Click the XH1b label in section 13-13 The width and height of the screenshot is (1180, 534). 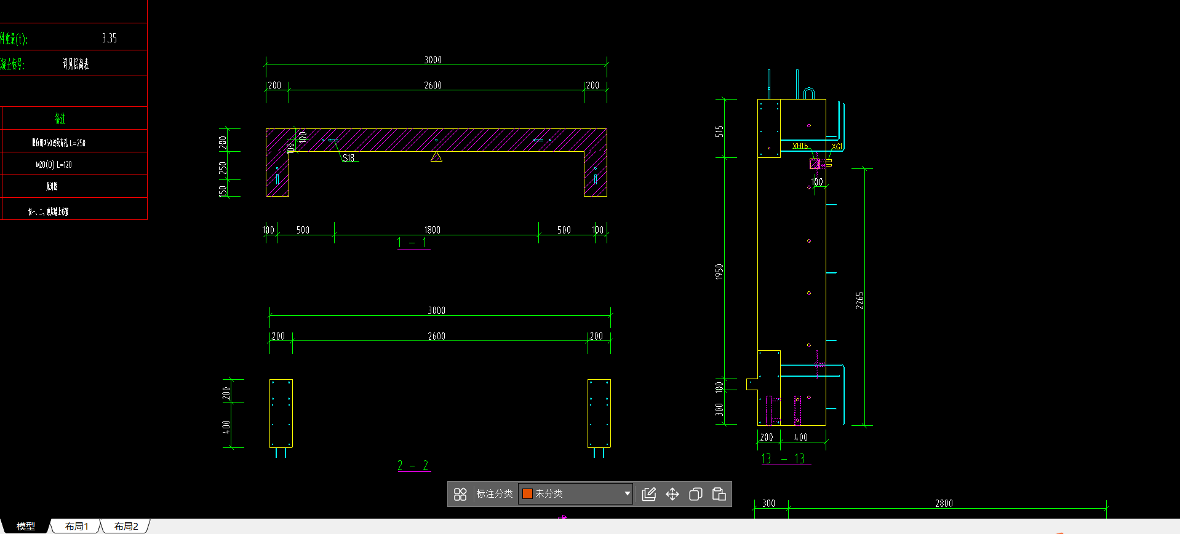[x=800, y=146]
